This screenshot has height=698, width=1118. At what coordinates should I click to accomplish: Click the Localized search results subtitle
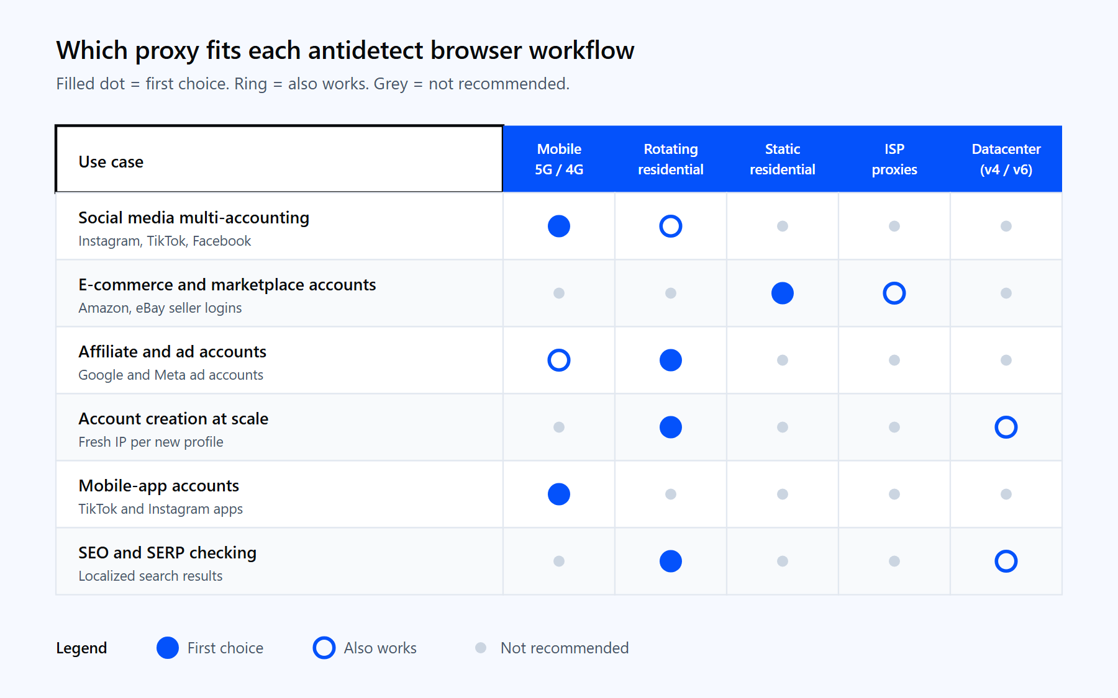(x=150, y=576)
